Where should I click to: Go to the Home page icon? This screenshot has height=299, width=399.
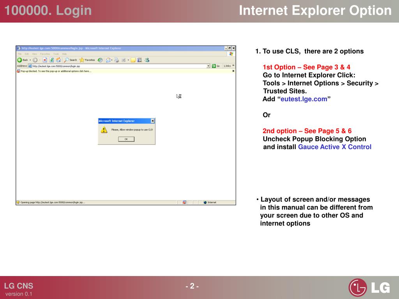pyautogui.click(x=58, y=60)
